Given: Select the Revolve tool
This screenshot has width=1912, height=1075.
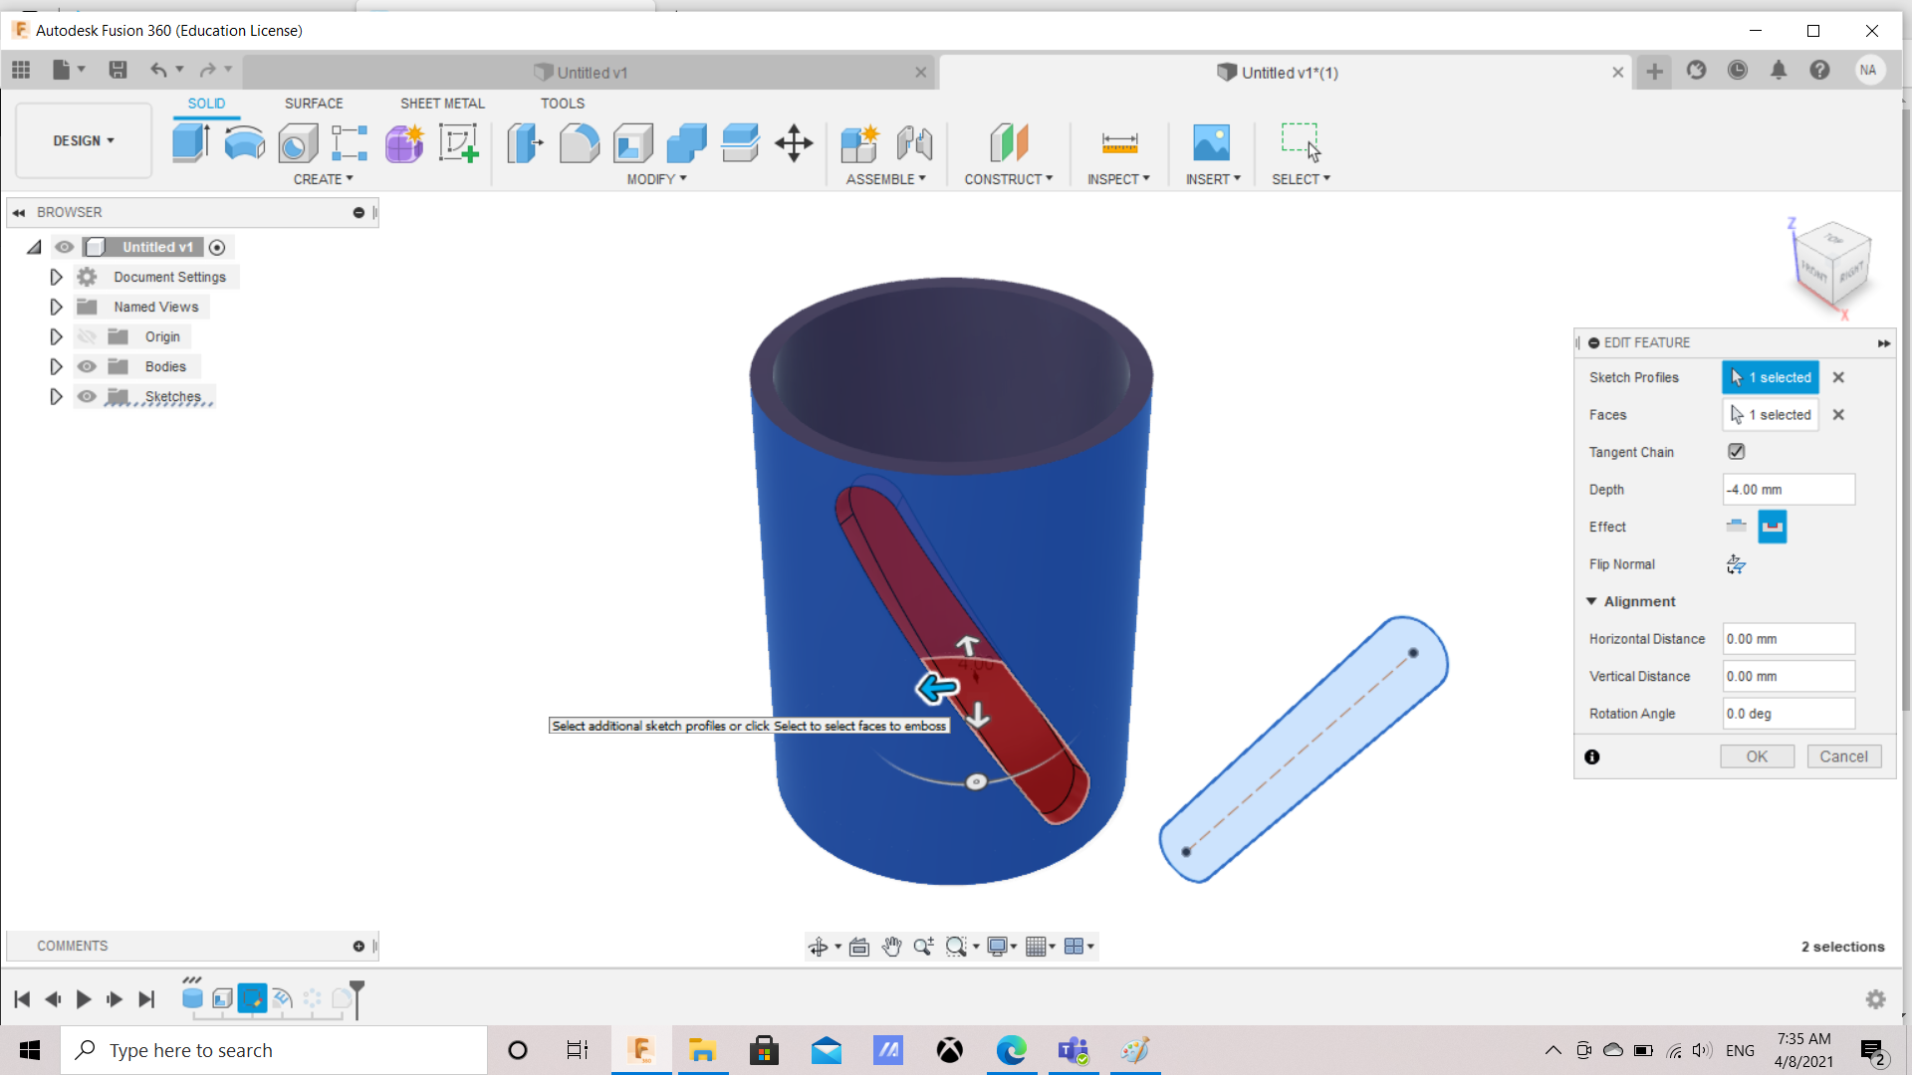Looking at the screenshot, I should point(244,143).
